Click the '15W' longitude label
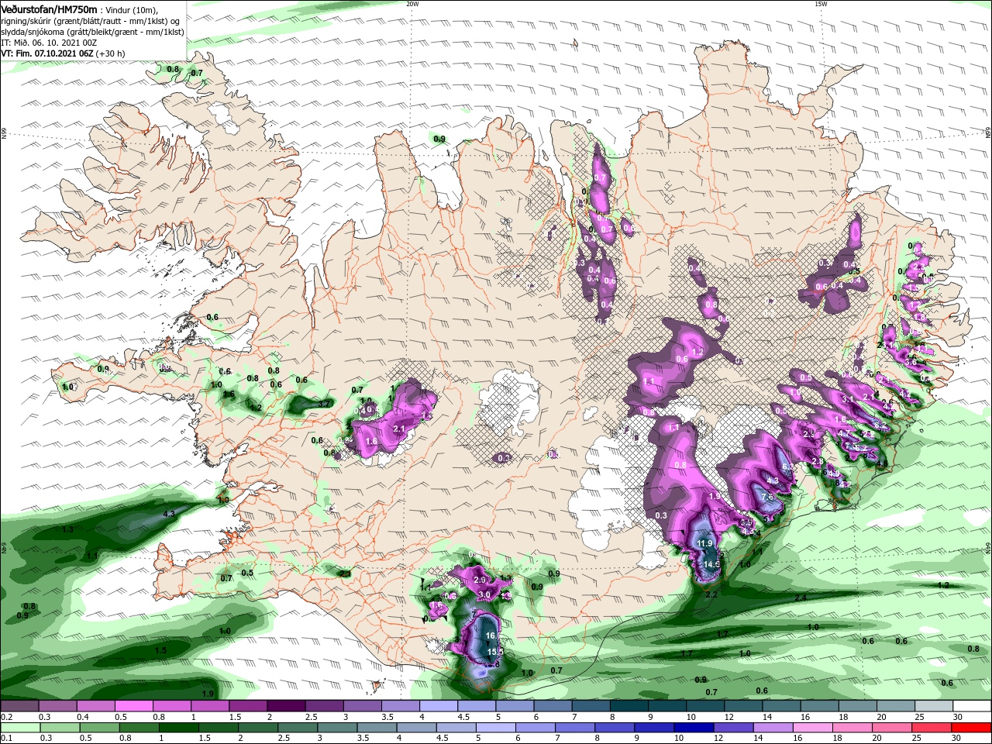 821,4
